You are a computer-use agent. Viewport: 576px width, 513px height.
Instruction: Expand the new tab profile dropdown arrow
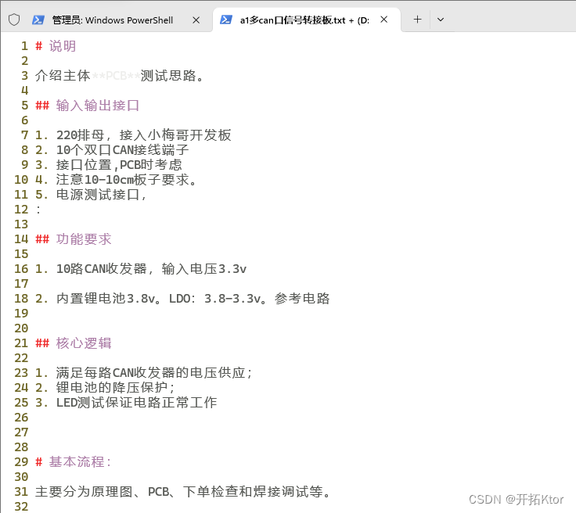(x=441, y=20)
